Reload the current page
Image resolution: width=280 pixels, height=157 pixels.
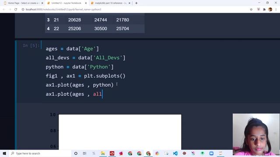[16, 10]
